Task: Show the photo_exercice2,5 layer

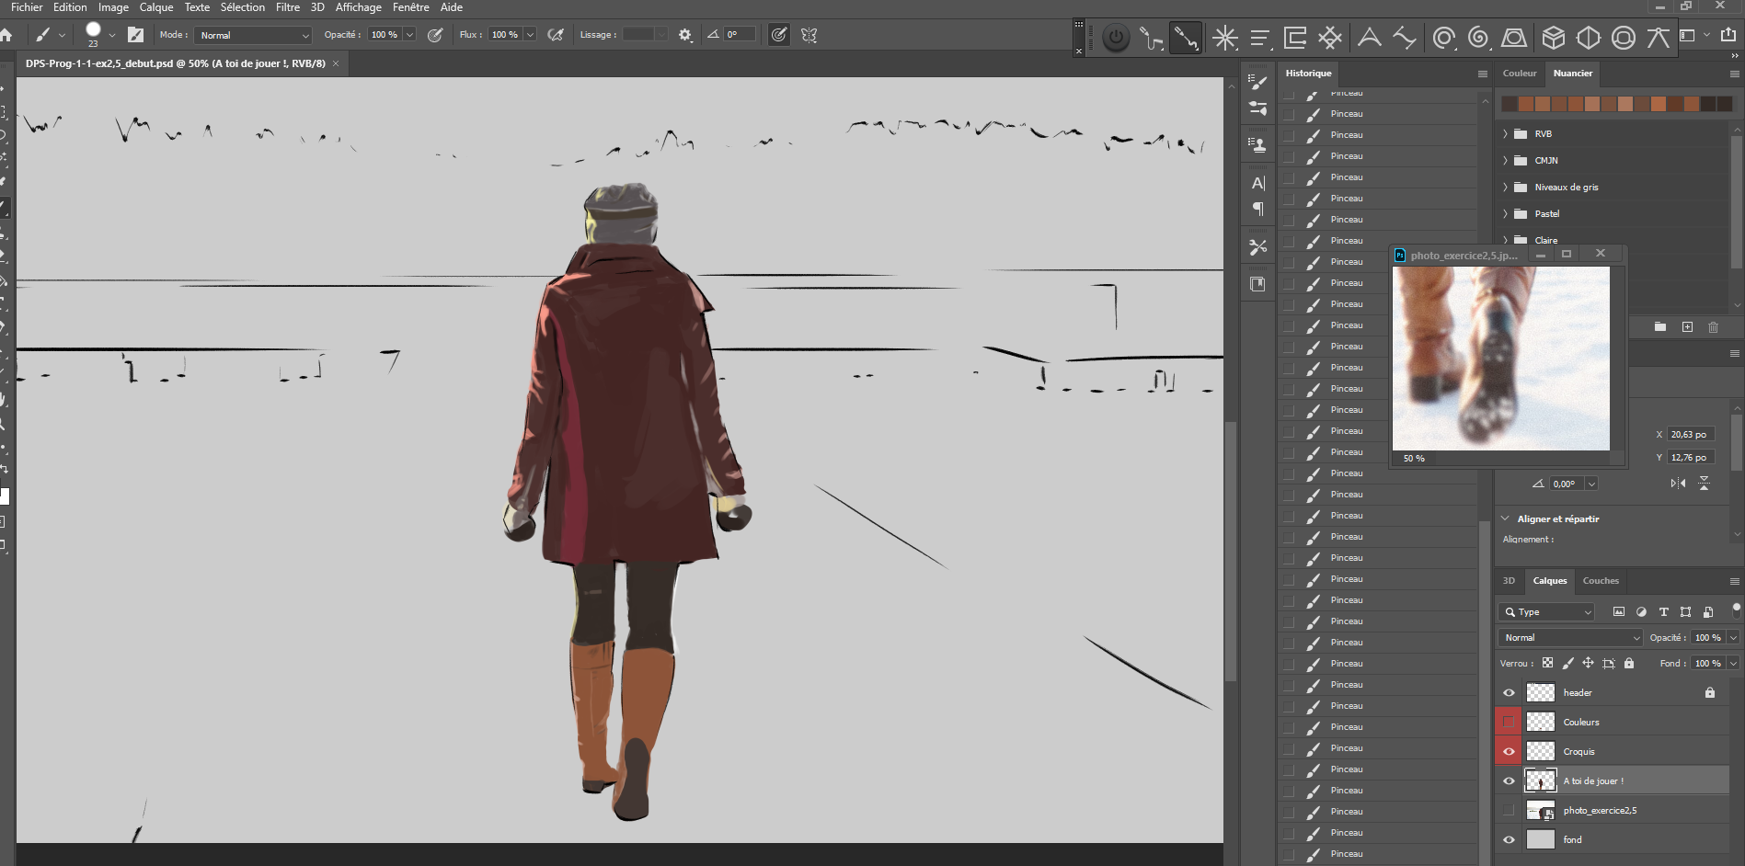Action: [1509, 811]
